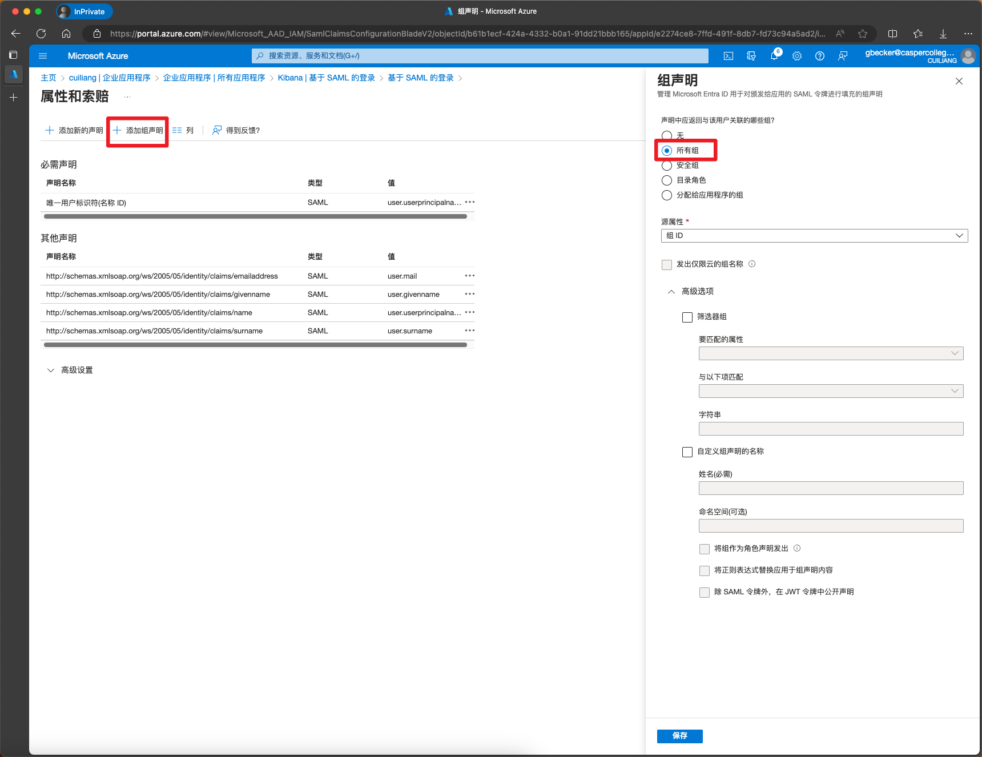
Task: Open 企业应用程序 | 所有应用程序 breadcrumb
Action: click(x=214, y=78)
